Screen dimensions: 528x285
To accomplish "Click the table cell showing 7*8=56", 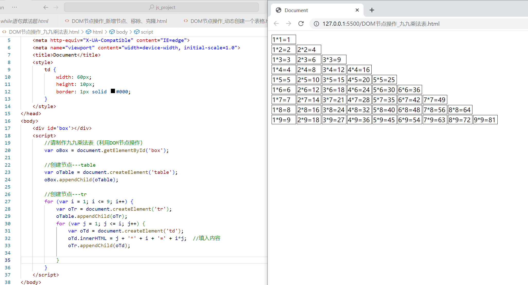I will click(435, 110).
